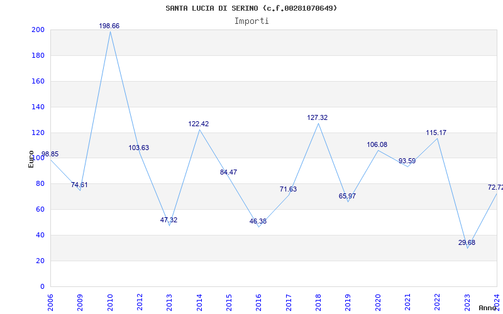
Task: Click the 20 y-axis tick label
Action: tap(40, 261)
